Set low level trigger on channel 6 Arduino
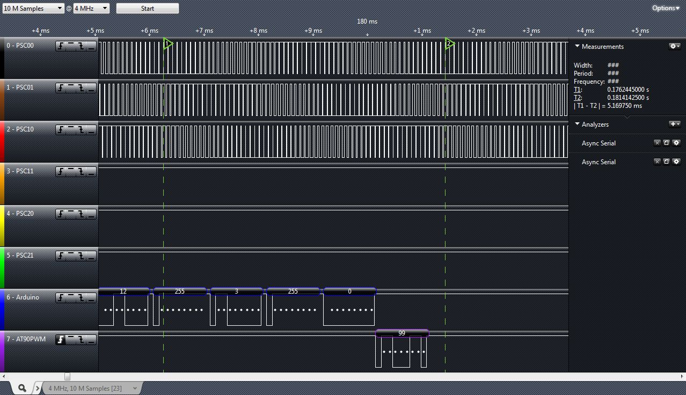 [91, 298]
